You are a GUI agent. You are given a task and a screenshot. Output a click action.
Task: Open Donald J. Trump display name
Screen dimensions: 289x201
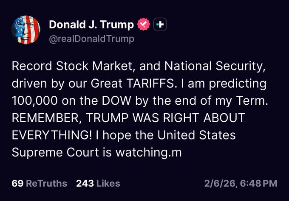91,25
